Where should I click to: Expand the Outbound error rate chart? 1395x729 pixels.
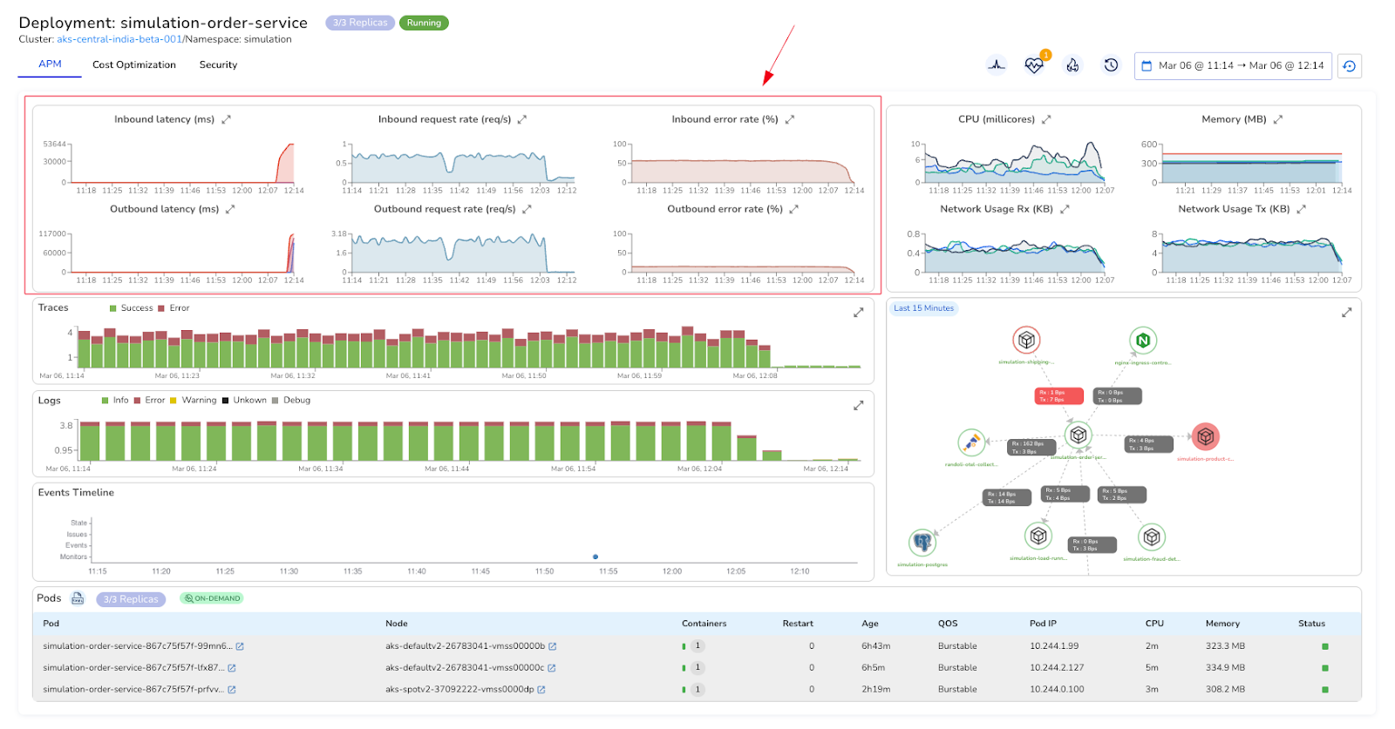[x=794, y=209]
